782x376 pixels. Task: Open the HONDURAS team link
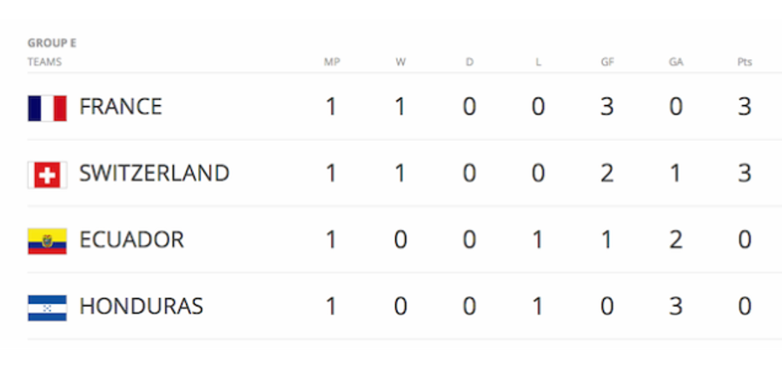click(x=141, y=307)
